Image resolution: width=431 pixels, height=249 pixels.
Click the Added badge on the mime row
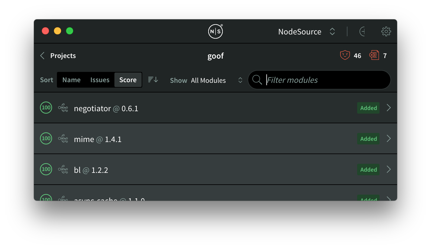(368, 139)
